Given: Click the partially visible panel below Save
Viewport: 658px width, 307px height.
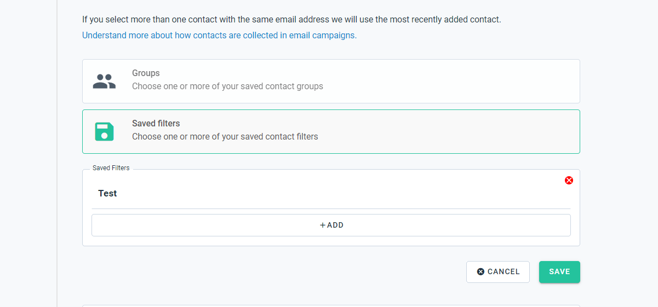Looking at the screenshot, I should 331,306.
